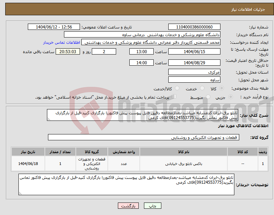
Task: Click the price validity date 1404/08/29
Action: tap(194, 63)
